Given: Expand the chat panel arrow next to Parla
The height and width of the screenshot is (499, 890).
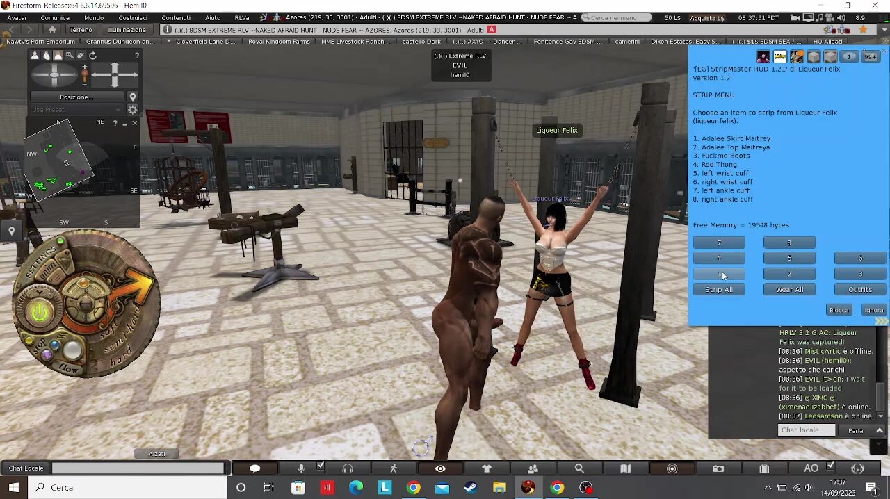Looking at the screenshot, I should 880,430.
